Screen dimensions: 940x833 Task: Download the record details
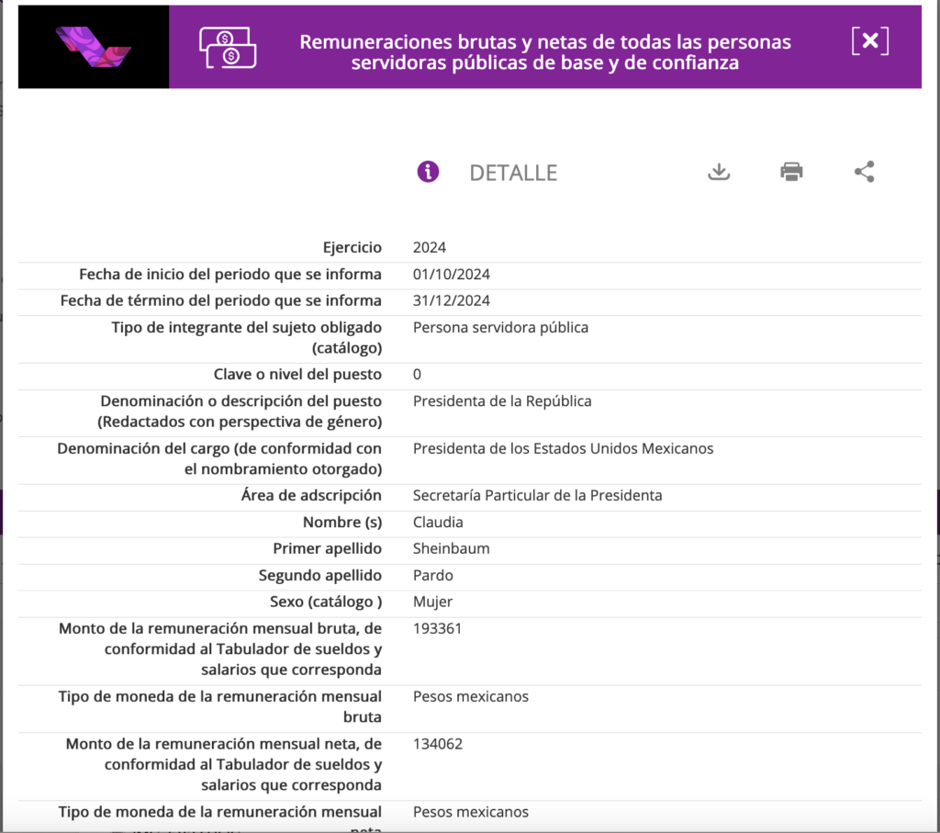[x=719, y=172]
